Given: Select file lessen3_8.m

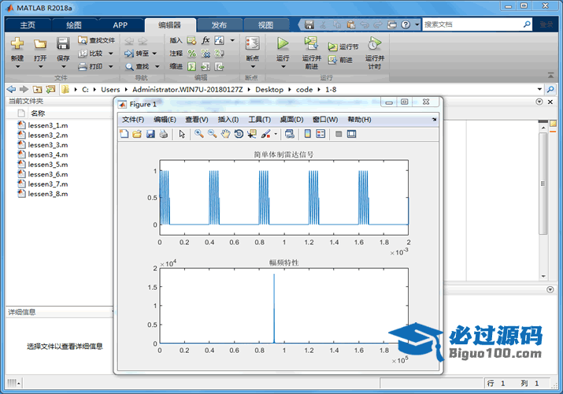Looking at the screenshot, I should [48, 194].
